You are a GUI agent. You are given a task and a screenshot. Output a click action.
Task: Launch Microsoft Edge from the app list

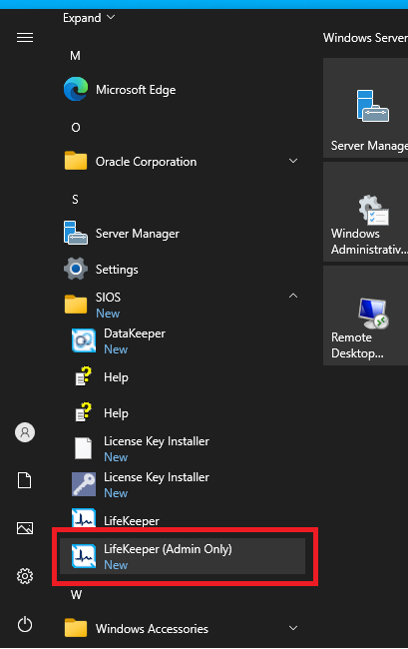pos(136,90)
